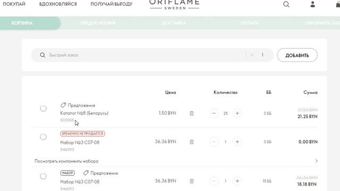Click the ББ column header

(269, 92)
